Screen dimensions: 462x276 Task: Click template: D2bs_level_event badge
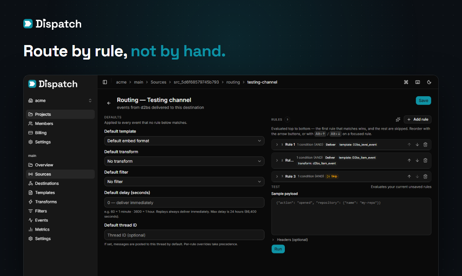click(358, 145)
